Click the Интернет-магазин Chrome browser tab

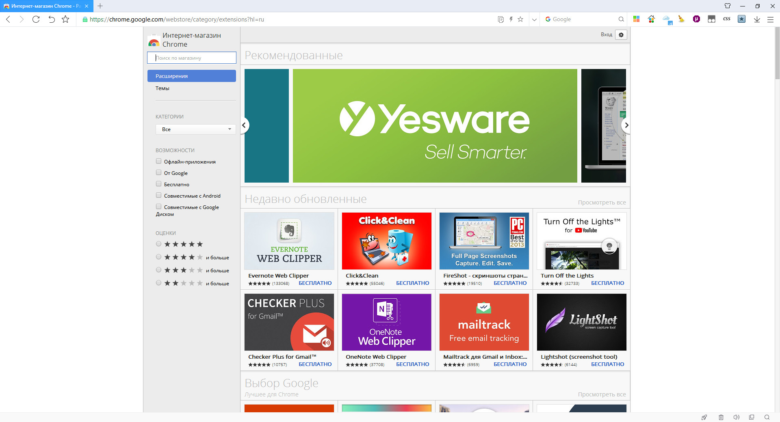[46, 6]
